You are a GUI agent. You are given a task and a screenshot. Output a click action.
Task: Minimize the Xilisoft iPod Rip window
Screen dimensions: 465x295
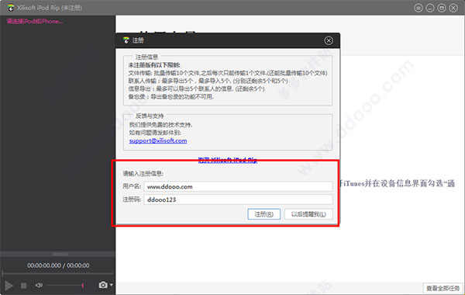coord(430,8)
